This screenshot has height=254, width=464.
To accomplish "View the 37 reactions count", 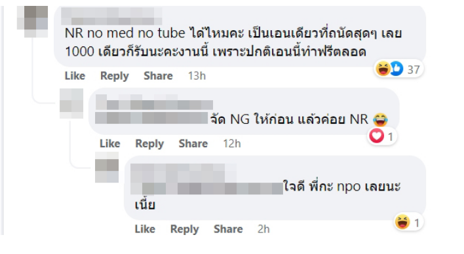I will click(414, 70).
